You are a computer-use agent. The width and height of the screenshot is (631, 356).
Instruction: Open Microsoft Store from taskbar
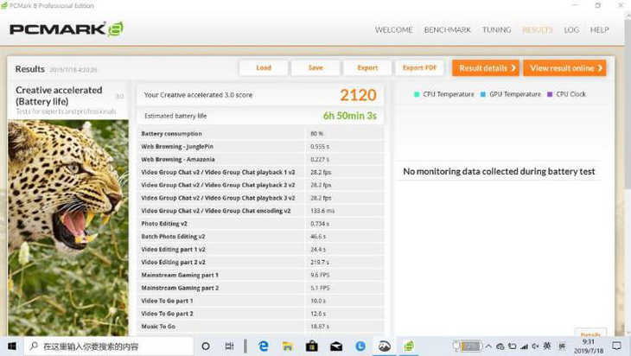tap(312, 346)
